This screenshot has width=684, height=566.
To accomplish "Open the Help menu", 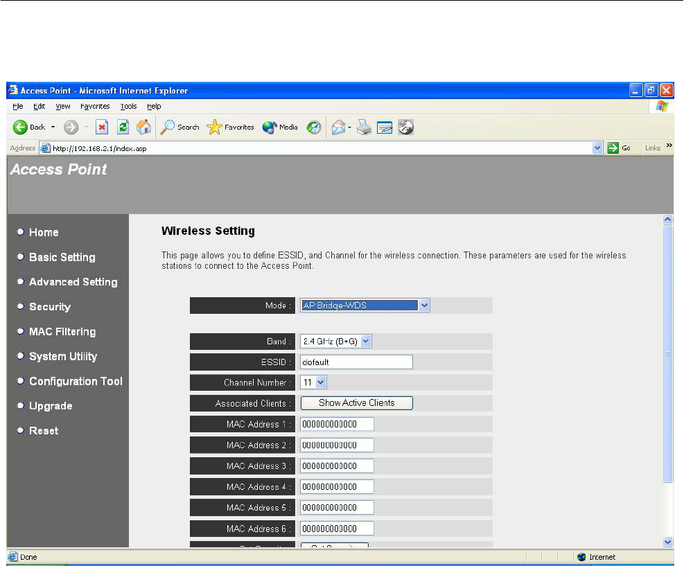I will [154, 107].
